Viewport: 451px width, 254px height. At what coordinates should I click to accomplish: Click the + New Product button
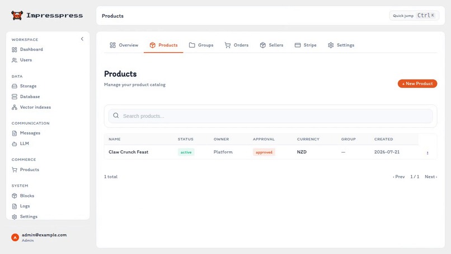coord(417,84)
